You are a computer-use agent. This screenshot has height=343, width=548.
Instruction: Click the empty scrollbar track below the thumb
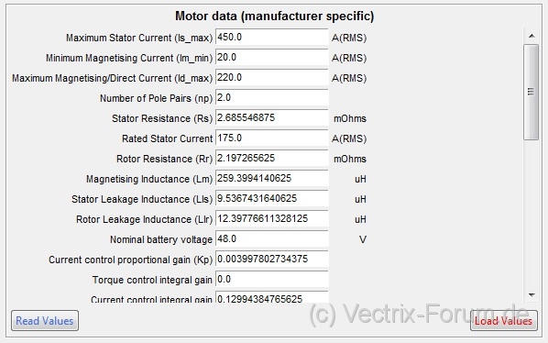532,214
